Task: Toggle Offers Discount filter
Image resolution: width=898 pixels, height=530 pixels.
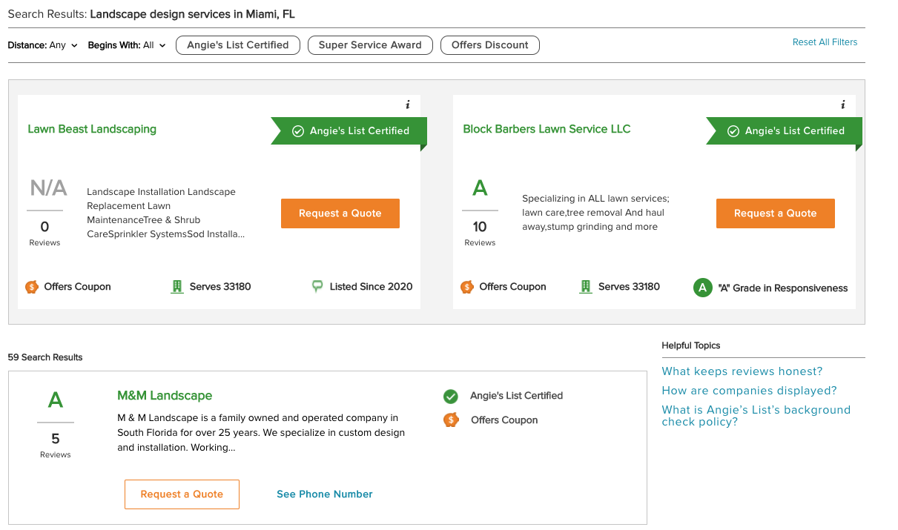Action: pyautogui.click(x=490, y=45)
